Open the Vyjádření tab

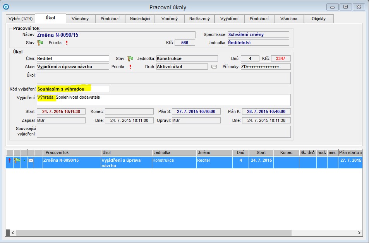(230, 19)
